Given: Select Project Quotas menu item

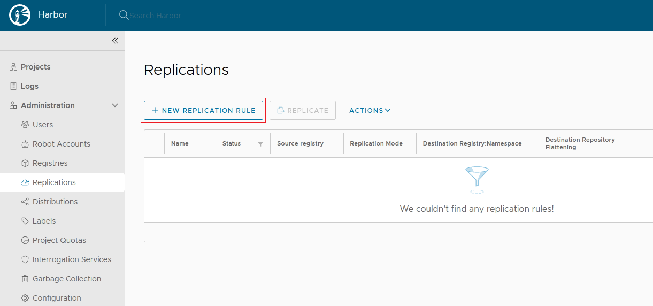Looking at the screenshot, I should (x=59, y=240).
